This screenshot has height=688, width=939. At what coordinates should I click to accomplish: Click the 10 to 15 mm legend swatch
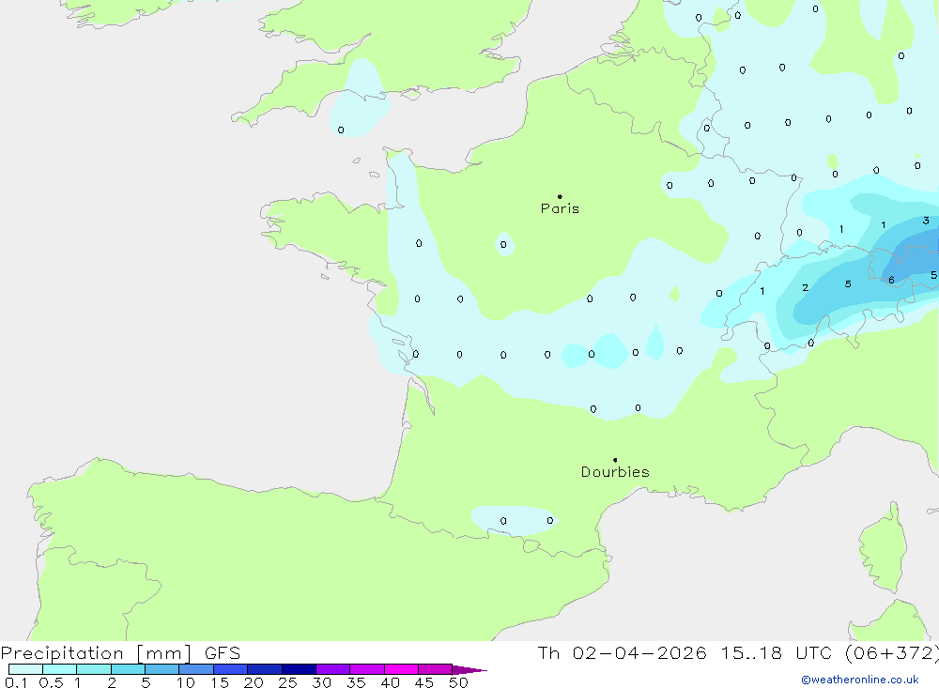click(x=196, y=669)
